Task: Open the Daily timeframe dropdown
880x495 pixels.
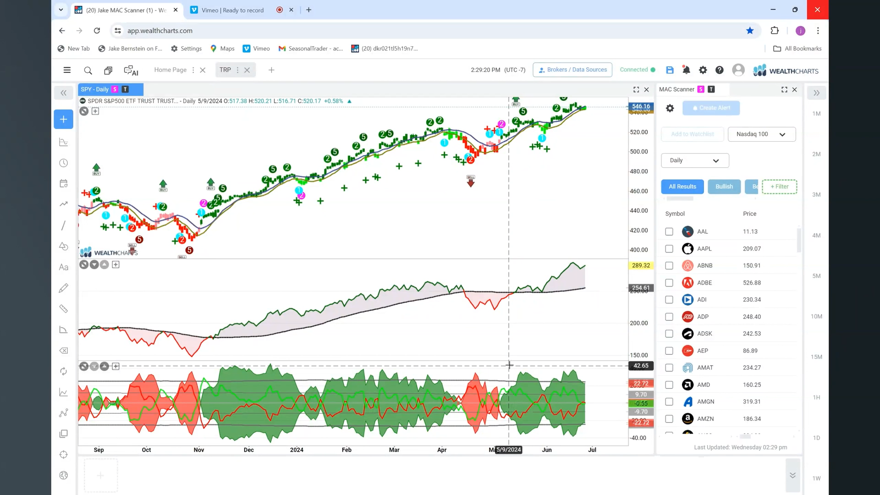Action: coord(695,160)
